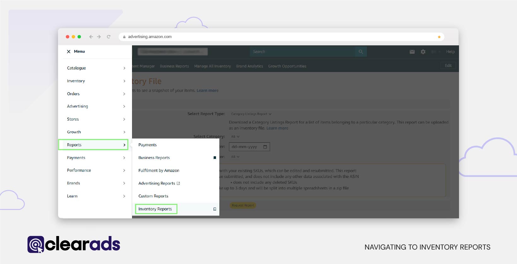Select Payments in the Reports submenu
Viewport: 517px width, 264px height.
pyautogui.click(x=148, y=145)
